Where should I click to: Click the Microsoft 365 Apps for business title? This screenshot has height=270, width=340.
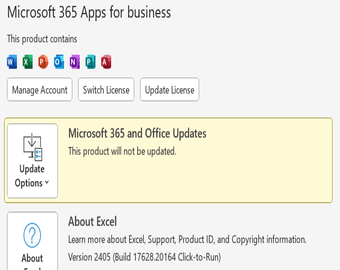(89, 12)
